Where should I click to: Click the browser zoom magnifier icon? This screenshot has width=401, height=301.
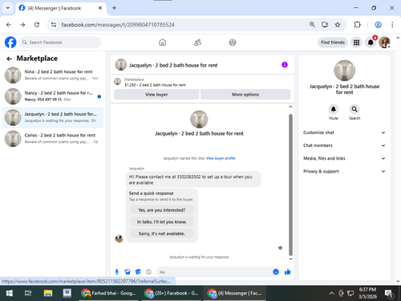[x=312, y=25]
